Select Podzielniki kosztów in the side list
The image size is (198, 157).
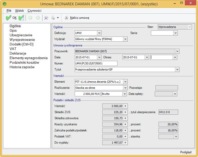[24, 62]
